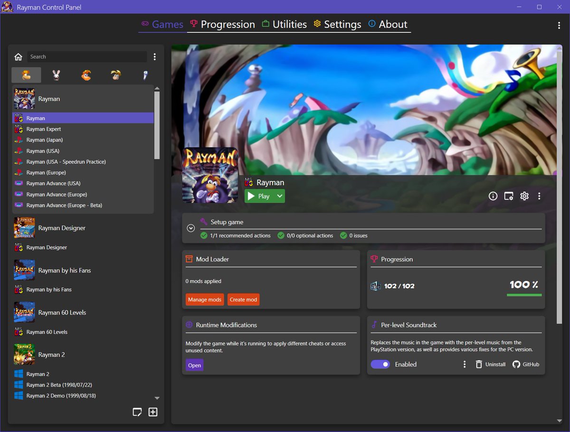Select the fifth category filter icon
570x432 pixels.
145,75
